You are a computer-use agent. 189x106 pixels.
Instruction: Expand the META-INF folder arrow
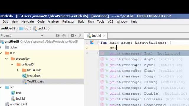pyautogui.click(x=18, y=70)
